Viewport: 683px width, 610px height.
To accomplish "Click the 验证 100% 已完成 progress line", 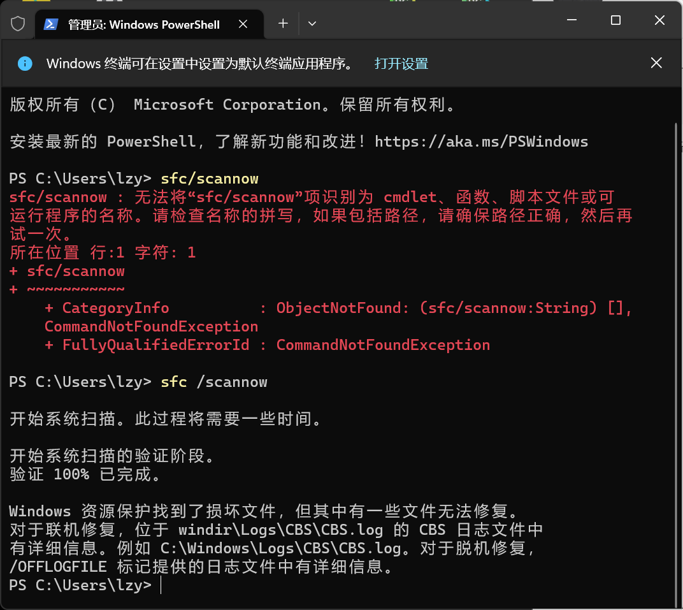I will 83,474.
